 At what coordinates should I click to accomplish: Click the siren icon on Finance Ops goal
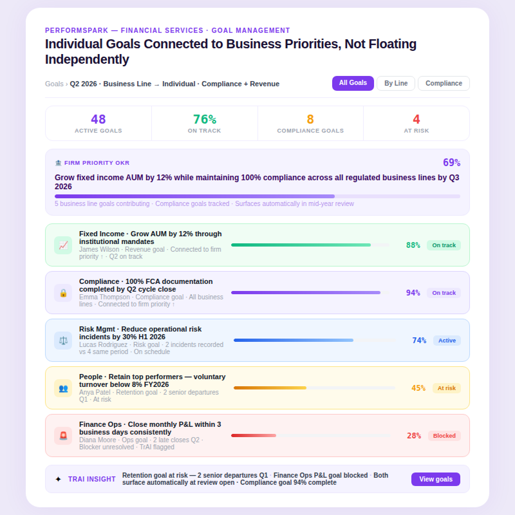tap(63, 436)
